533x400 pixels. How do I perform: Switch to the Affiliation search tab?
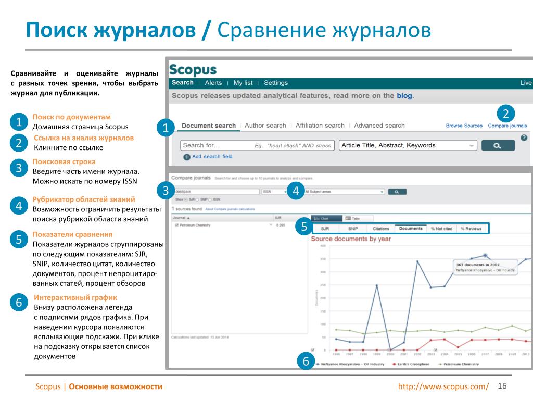(x=320, y=126)
